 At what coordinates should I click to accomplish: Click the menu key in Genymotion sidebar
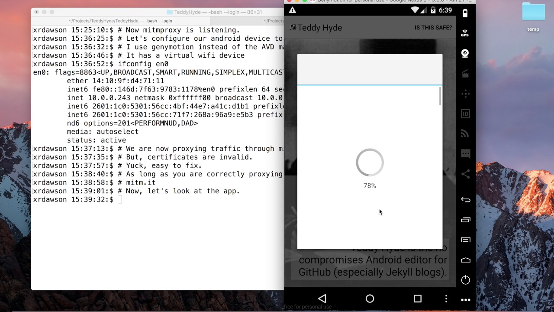point(465,240)
